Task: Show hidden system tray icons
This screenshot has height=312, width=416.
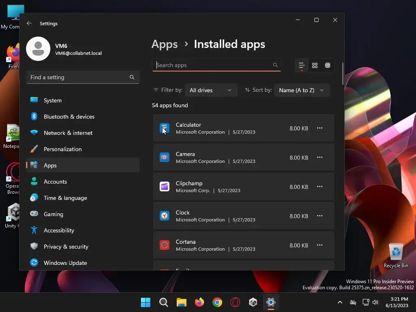Action: [x=340, y=302]
